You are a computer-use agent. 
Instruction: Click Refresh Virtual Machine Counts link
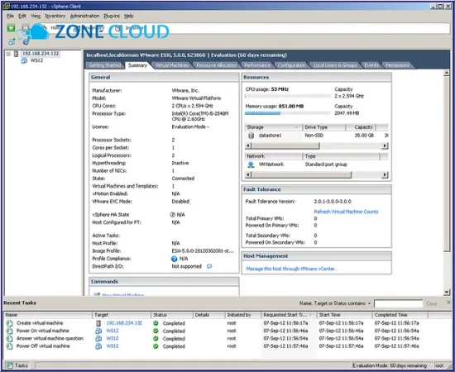point(346,212)
